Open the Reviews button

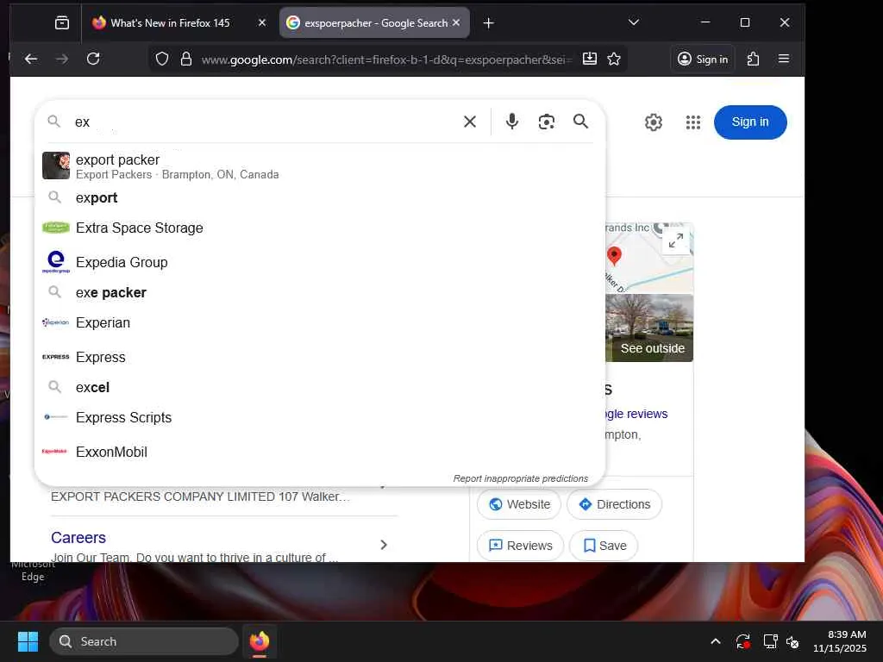click(x=520, y=546)
